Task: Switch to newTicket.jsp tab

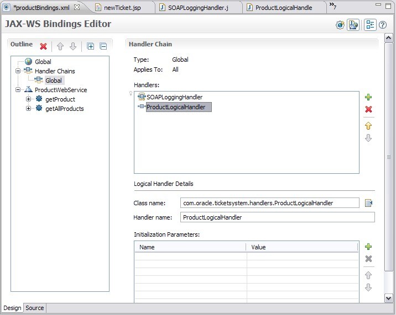Action: pos(122,8)
